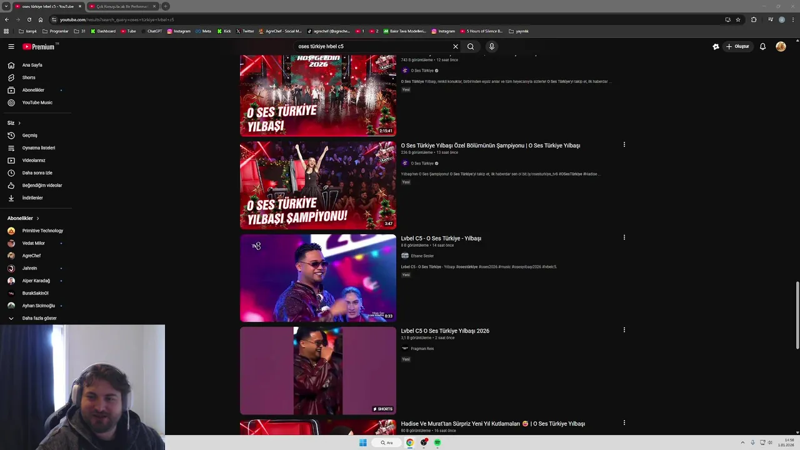Image resolution: width=800 pixels, height=450 pixels.
Task: Open BurakSakinOl channel in subscriptions
Action: pos(35,293)
